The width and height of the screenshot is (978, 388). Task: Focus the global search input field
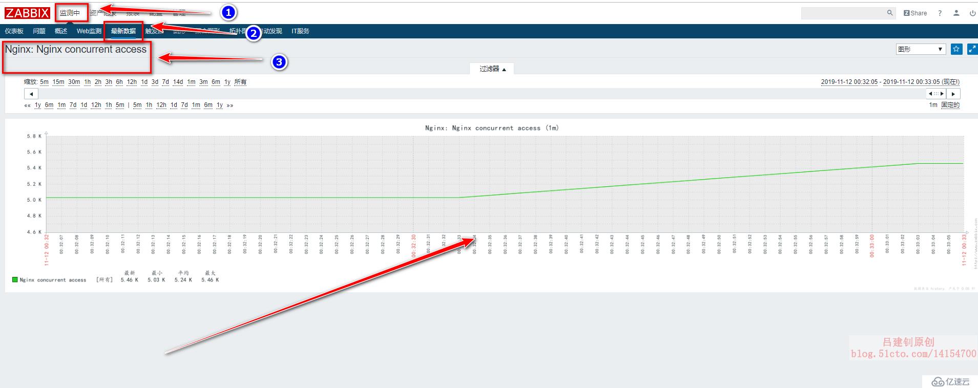(x=844, y=13)
